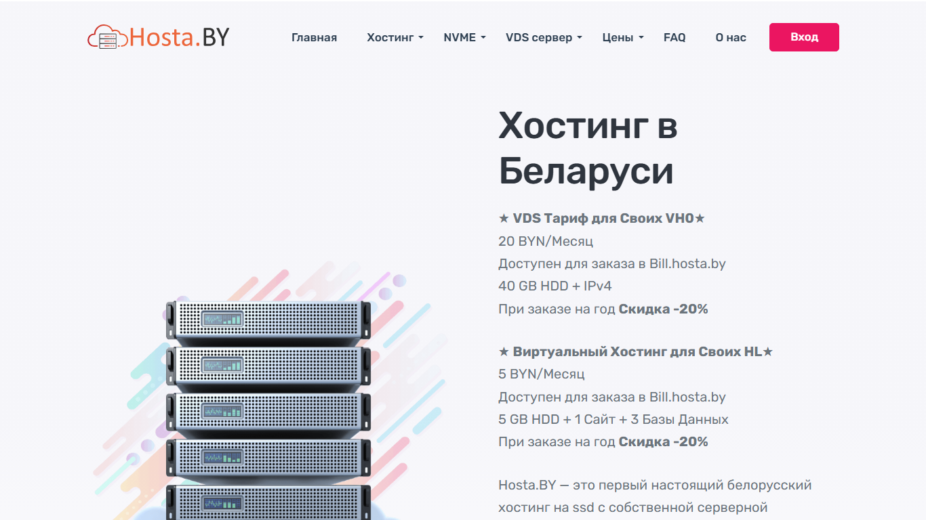926x520 pixels.
Task: Expand the NVME dropdown menu
Action: 464,38
